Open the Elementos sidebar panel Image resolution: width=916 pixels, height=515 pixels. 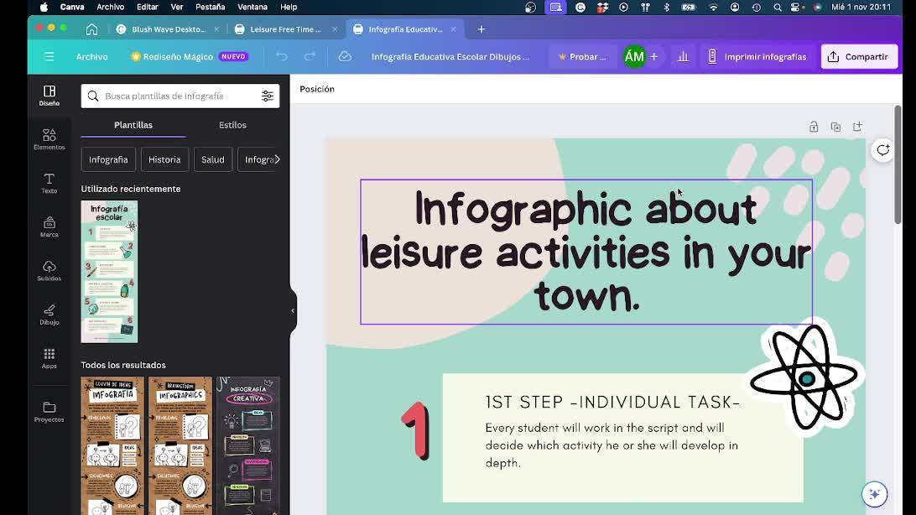pos(49,138)
